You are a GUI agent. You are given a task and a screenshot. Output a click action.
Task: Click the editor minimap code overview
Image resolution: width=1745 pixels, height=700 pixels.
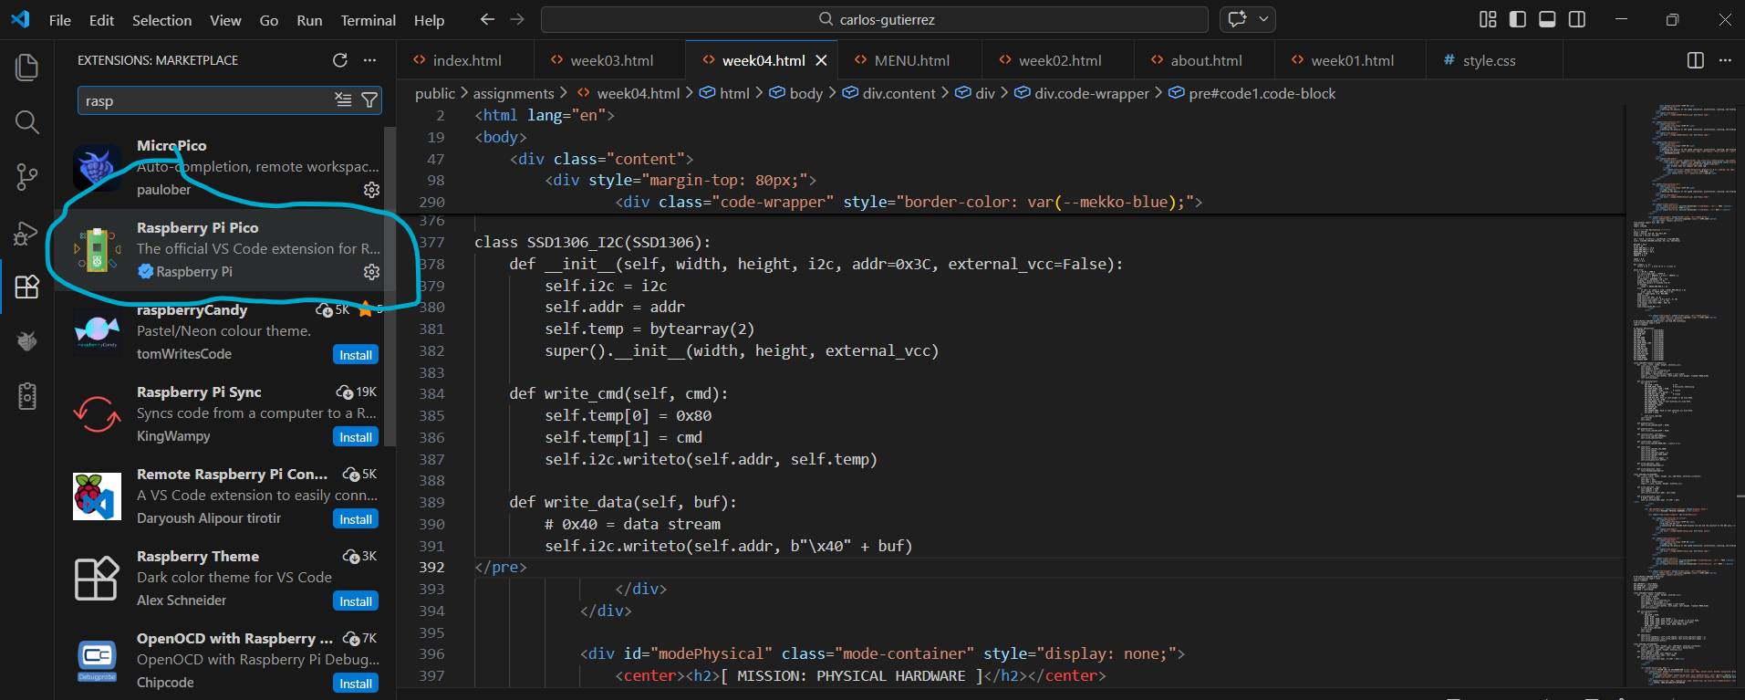click(1680, 396)
